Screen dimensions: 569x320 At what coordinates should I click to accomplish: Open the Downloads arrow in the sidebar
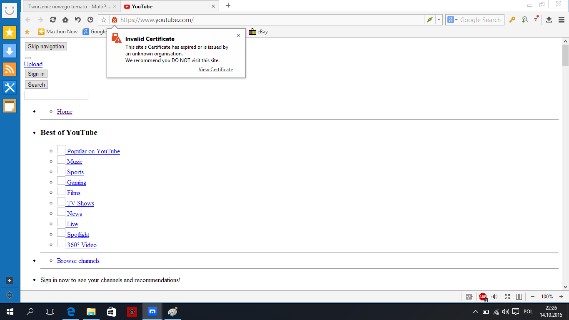(x=10, y=51)
